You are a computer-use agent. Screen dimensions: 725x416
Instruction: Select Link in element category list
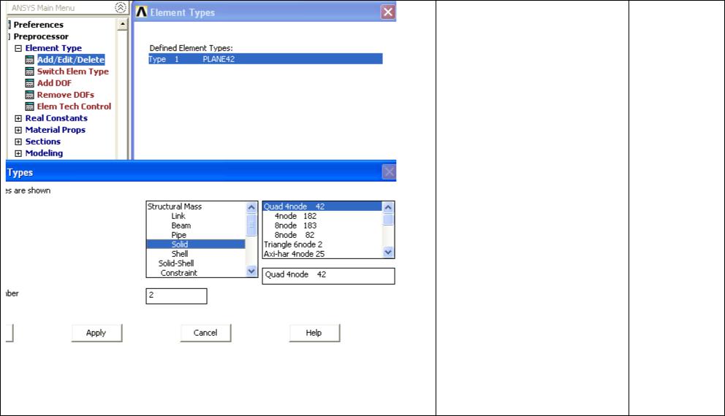pyautogui.click(x=178, y=216)
